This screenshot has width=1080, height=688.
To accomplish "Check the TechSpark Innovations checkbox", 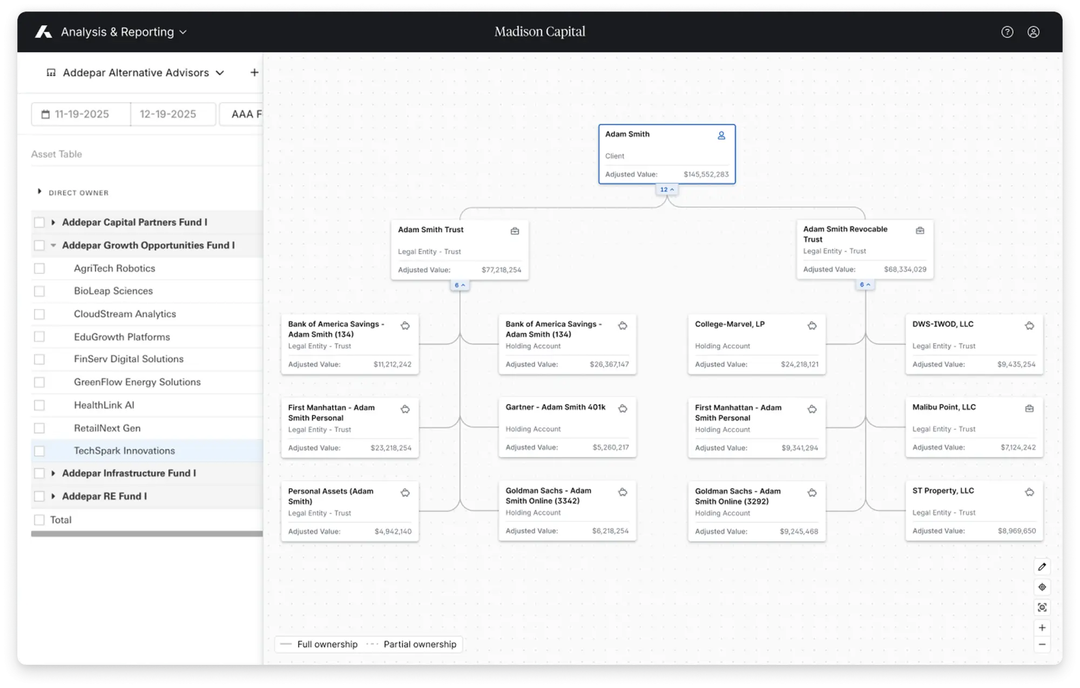I will click(x=39, y=451).
